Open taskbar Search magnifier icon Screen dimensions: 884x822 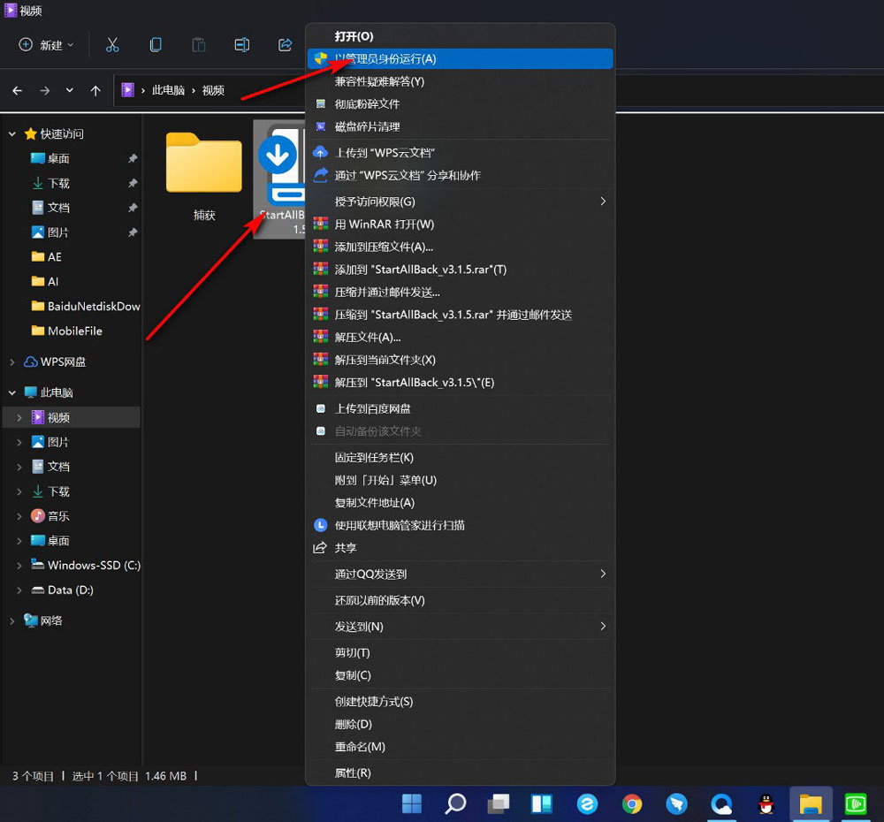tap(455, 803)
